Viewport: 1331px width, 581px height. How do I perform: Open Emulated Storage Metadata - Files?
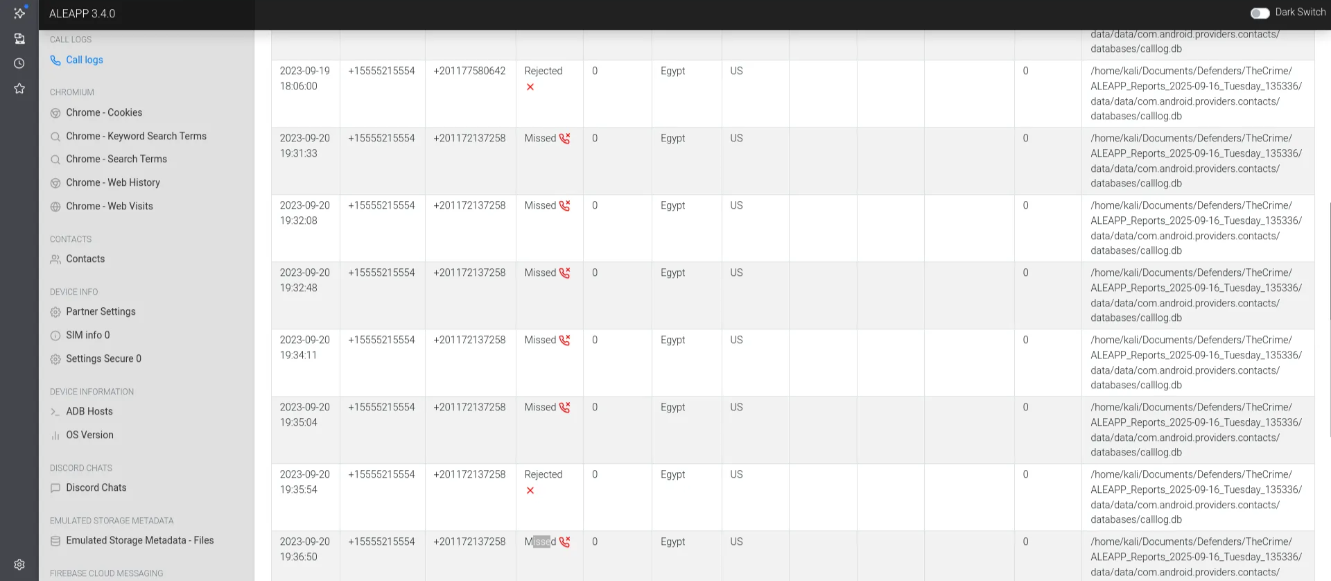point(140,540)
